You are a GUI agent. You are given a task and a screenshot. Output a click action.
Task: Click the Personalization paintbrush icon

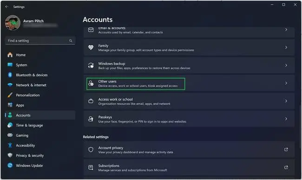coord(10,95)
